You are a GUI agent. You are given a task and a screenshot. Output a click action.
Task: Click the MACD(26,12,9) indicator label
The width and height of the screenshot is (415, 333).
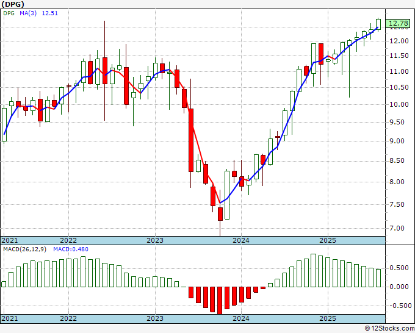point(24,249)
